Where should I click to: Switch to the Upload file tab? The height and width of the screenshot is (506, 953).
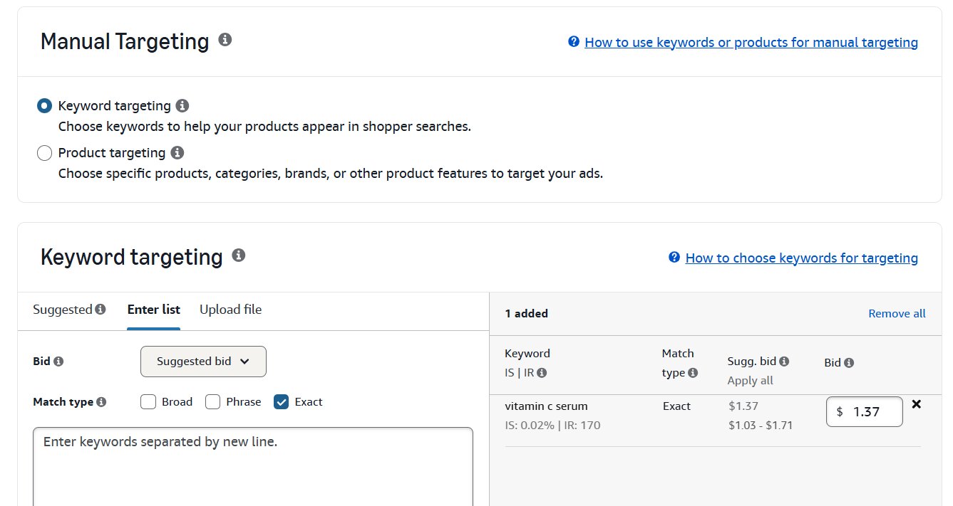(230, 309)
